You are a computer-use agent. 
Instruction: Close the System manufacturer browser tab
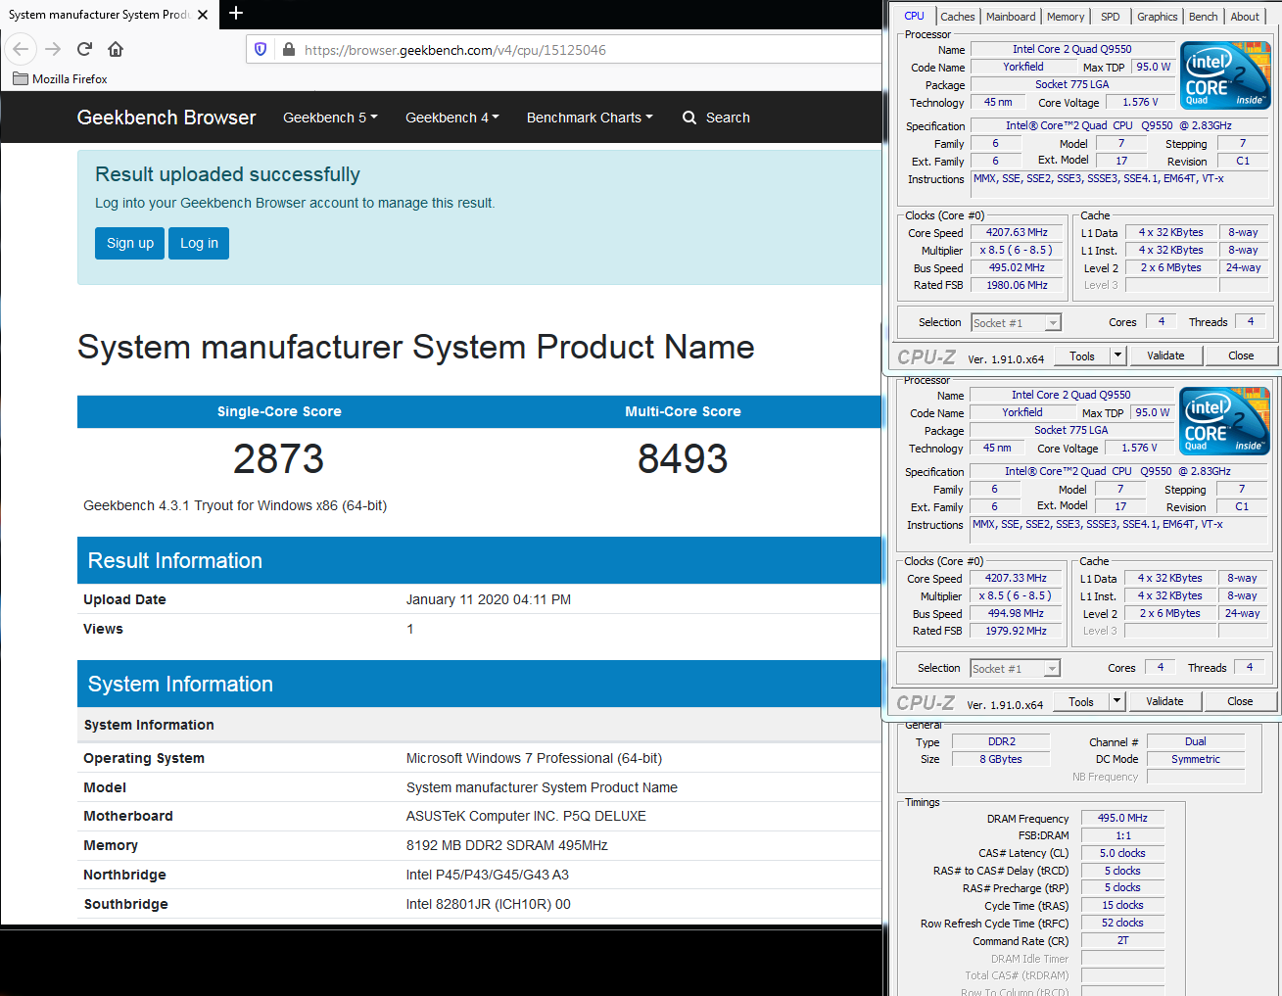202,15
